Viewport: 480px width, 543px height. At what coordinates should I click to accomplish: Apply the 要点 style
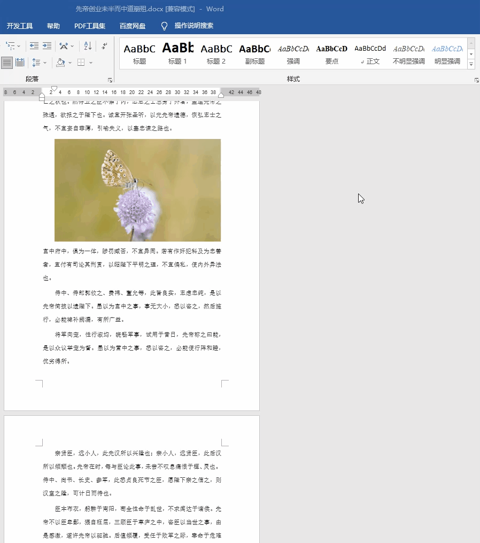[x=331, y=54]
